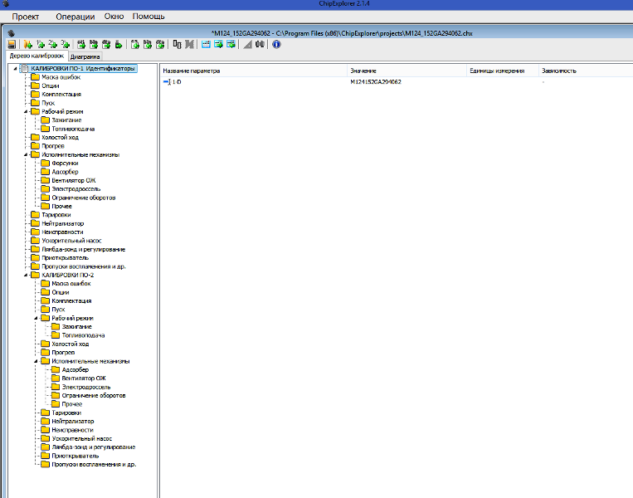This screenshot has width=633, height=498.
Task: Click the document icon beside КАЛИБРОВКИ ПО-1
Action: tap(25, 69)
